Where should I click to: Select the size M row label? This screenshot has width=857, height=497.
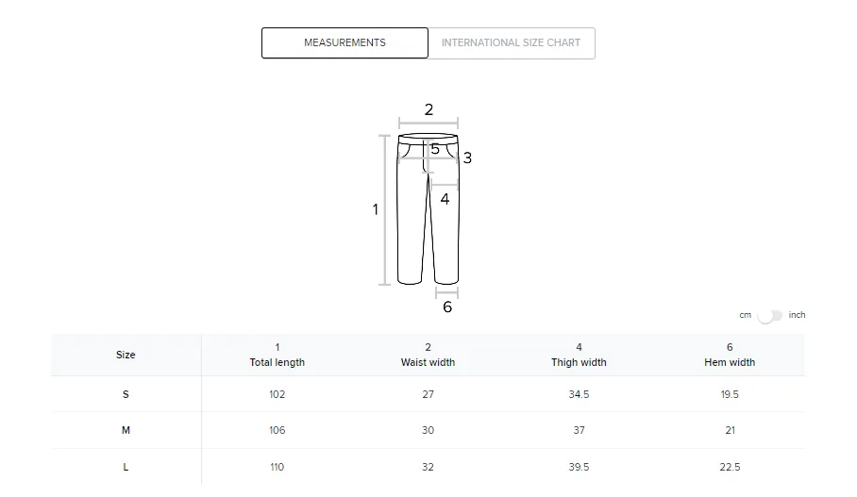point(126,430)
